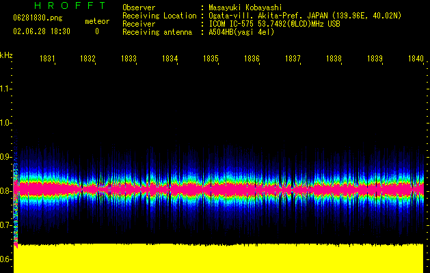430x273 pixels.
Task: Click the 0.7 kHz axis label
Action: coord(5,225)
